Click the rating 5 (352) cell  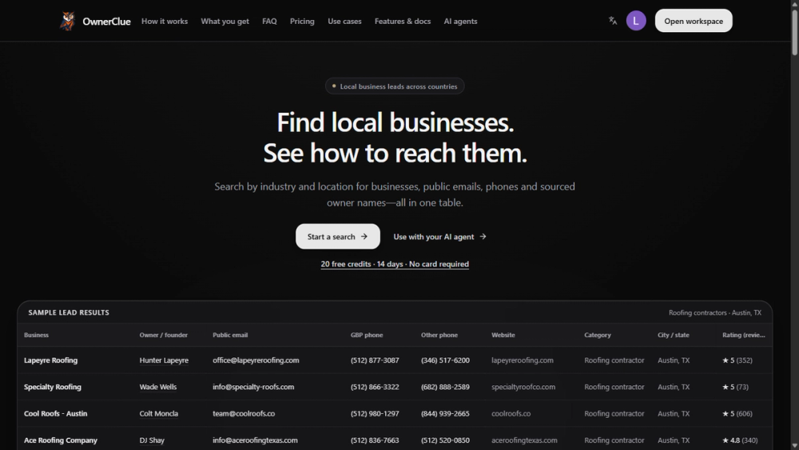[x=737, y=360]
